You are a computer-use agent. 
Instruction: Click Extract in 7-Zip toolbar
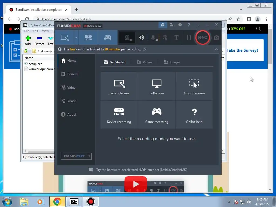(39, 40)
